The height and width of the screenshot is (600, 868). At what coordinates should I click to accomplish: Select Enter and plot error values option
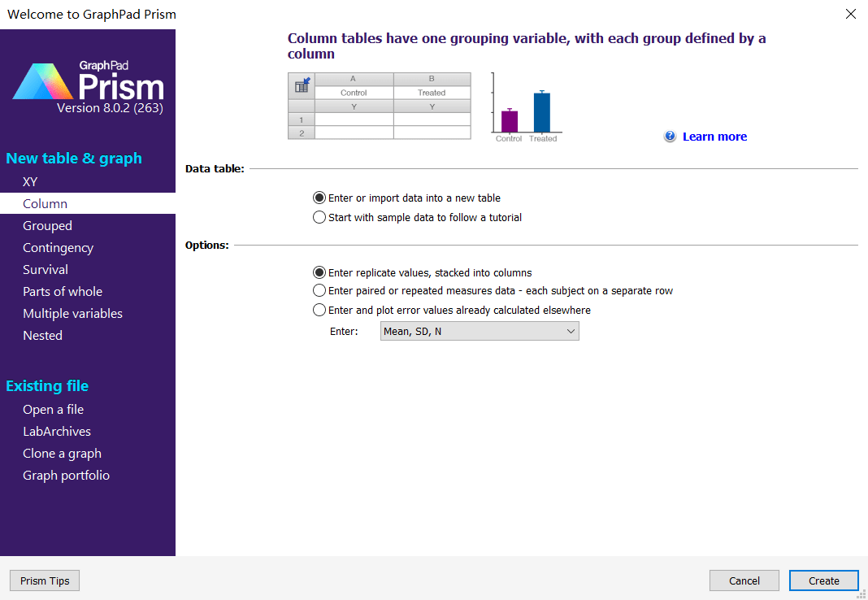coord(319,310)
